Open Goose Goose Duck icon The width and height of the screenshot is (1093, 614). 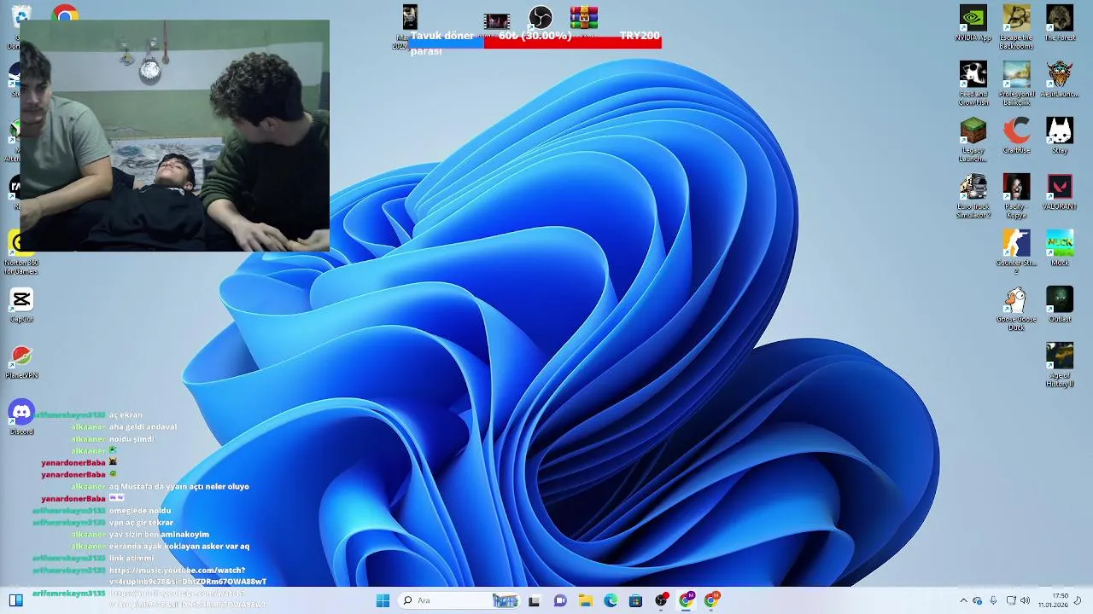pyautogui.click(x=1016, y=309)
